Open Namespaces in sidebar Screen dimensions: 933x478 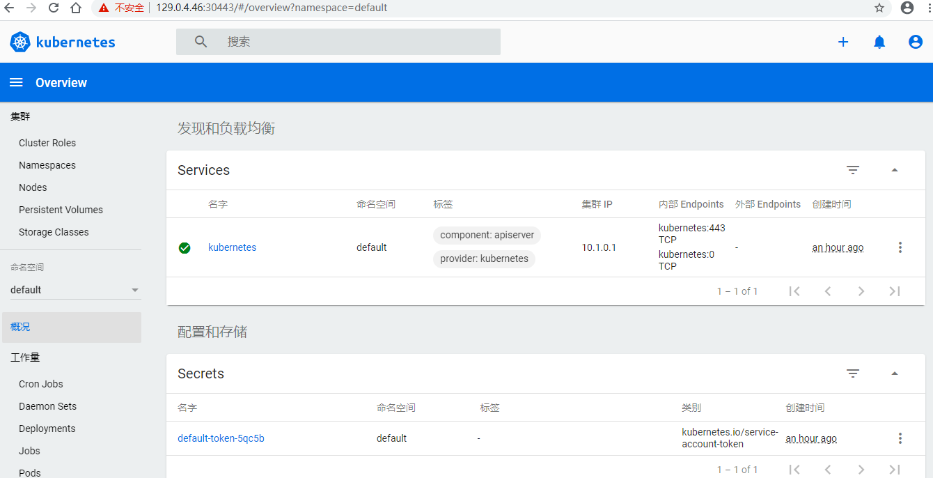(x=47, y=165)
